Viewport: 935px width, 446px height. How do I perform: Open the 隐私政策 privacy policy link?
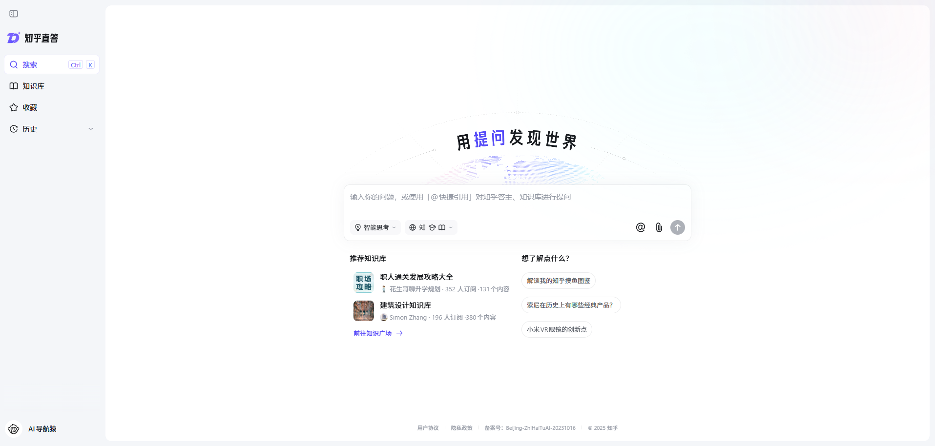(461, 428)
